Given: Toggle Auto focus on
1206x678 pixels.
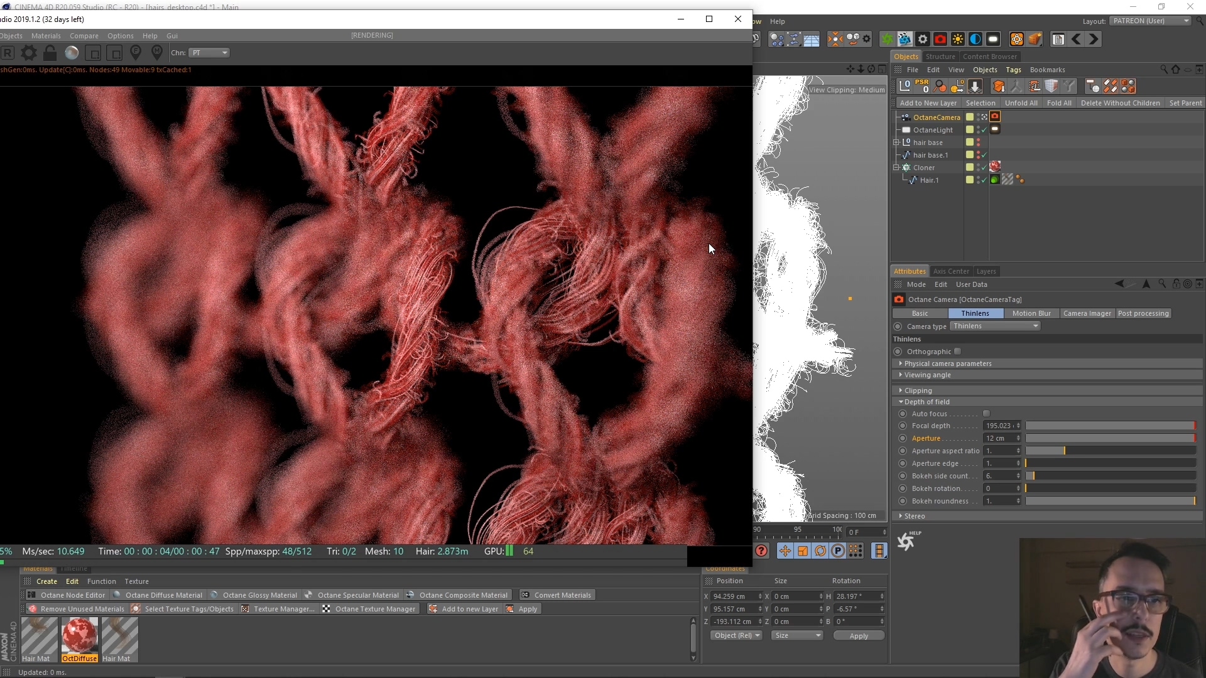Looking at the screenshot, I should (x=987, y=414).
